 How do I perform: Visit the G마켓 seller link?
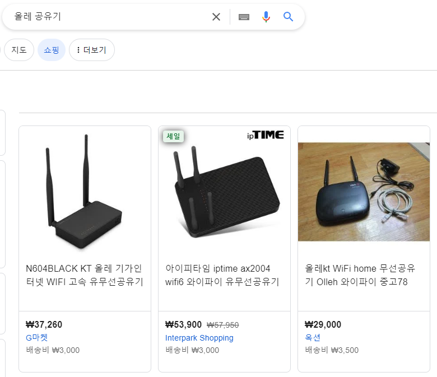pos(37,337)
